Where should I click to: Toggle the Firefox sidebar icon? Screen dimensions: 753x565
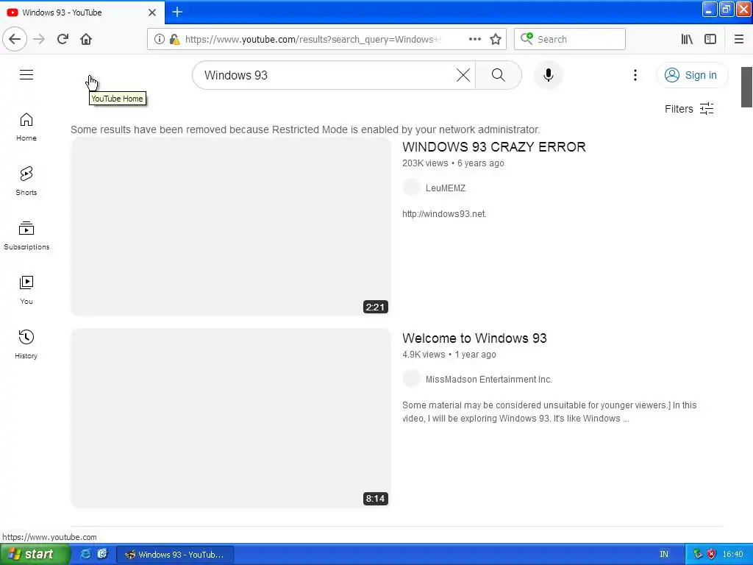coord(710,39)
